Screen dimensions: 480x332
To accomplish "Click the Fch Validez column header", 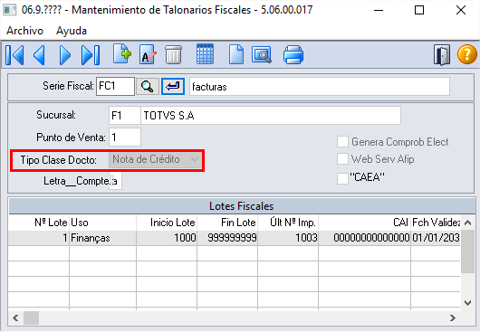I will pyautogui.click(x=436, y=223).
